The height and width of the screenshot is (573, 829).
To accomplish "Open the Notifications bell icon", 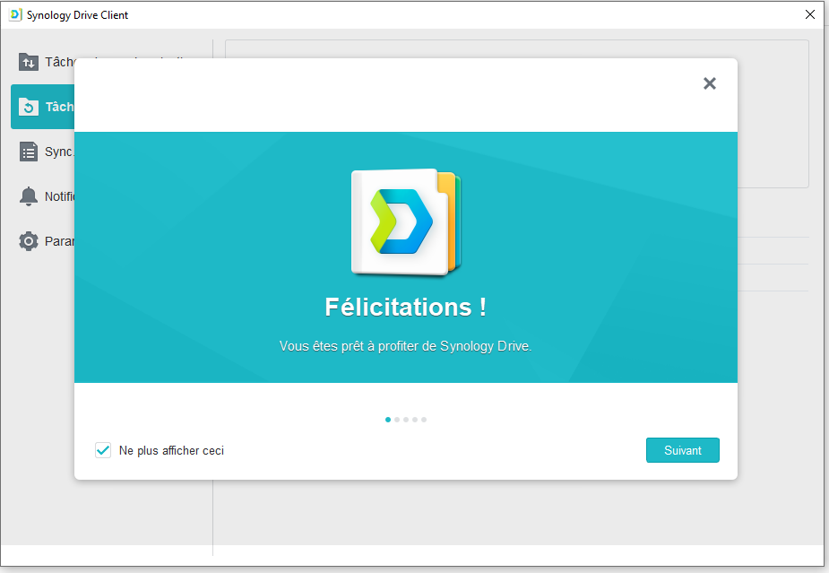I will [x=29, y=196].
